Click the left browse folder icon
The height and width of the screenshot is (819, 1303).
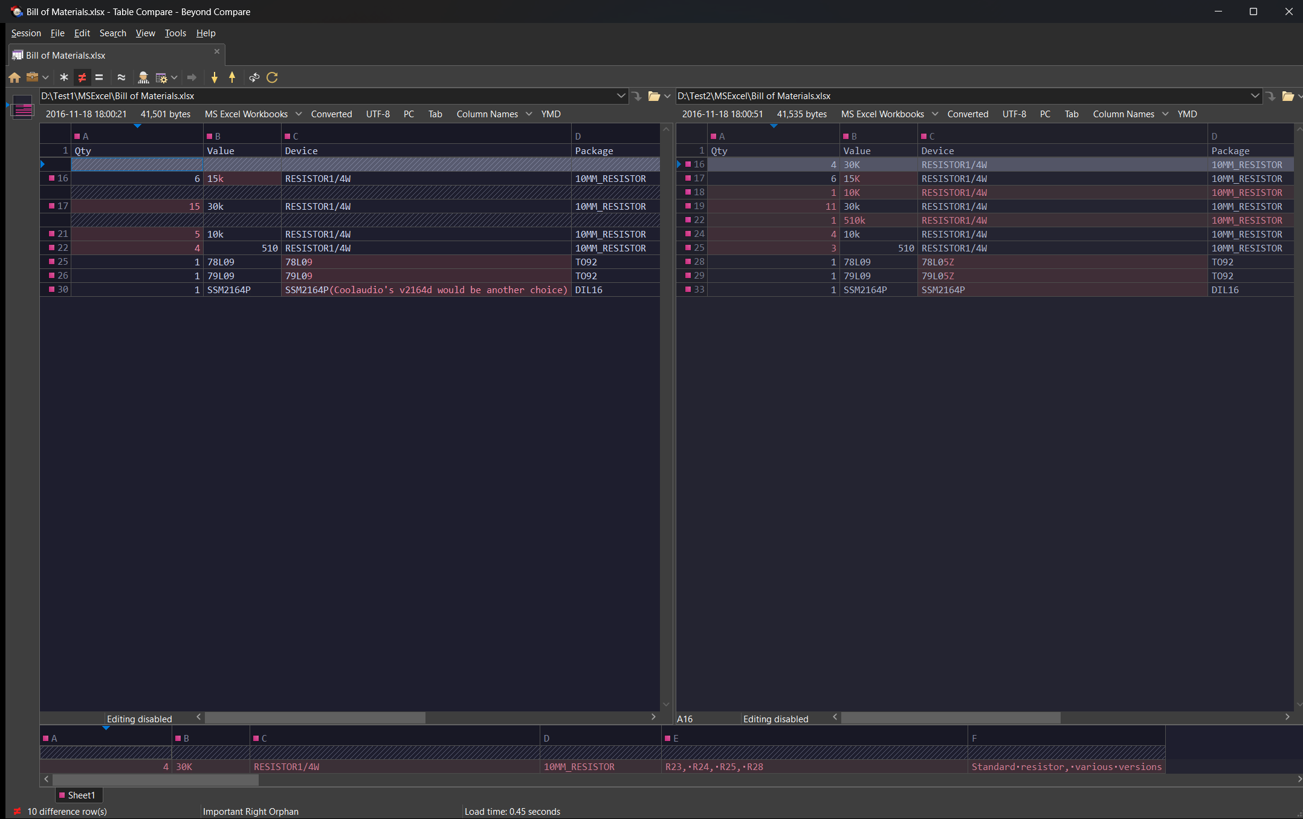point(654,96)
